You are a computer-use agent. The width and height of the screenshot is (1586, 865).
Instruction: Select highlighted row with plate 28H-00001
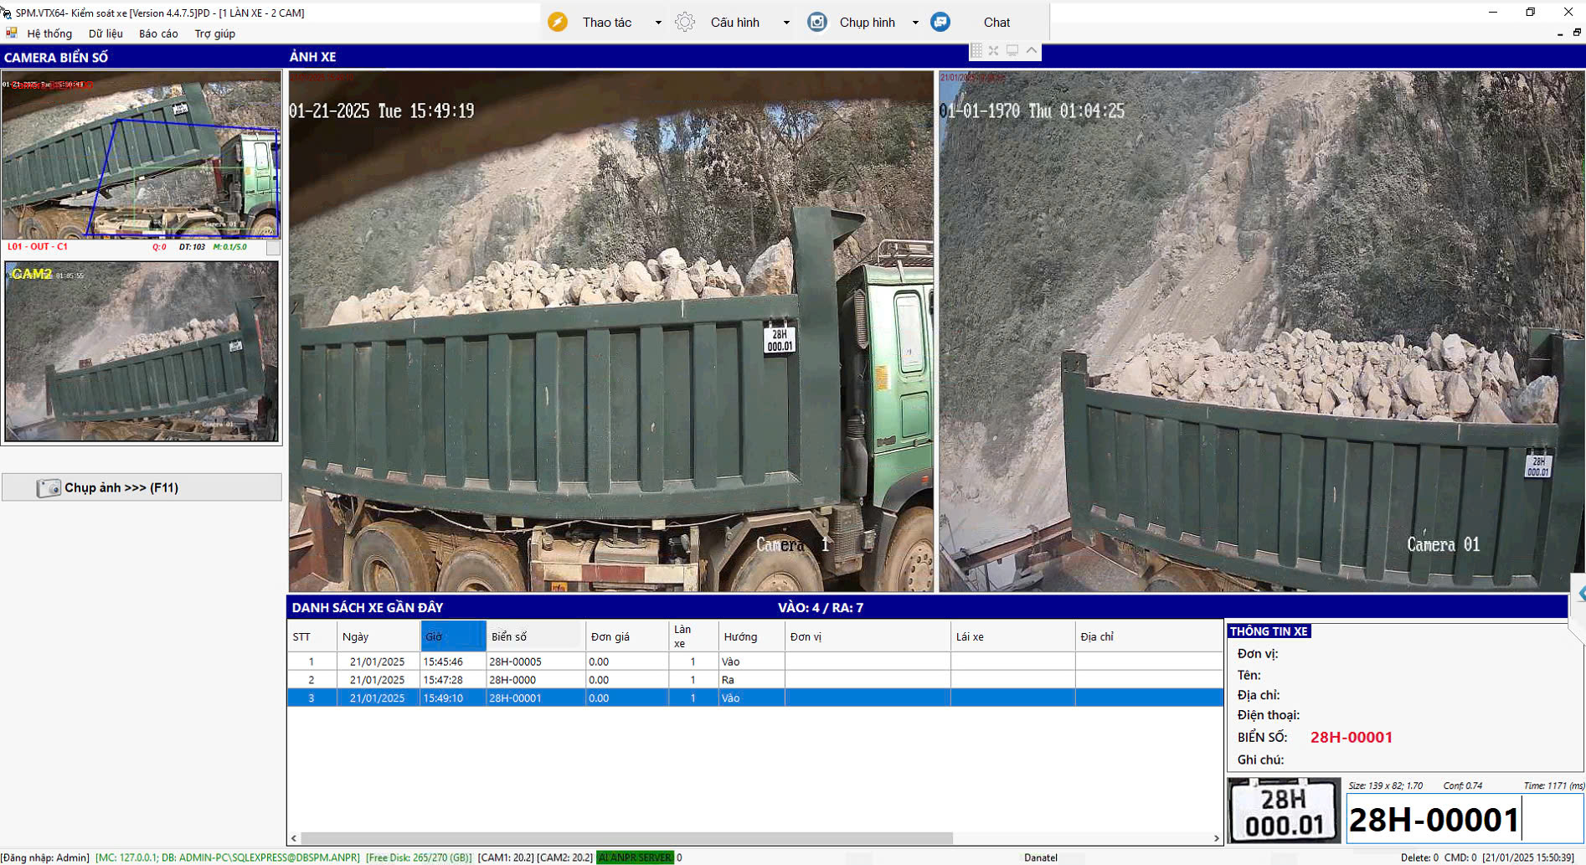tap(755, 698)
